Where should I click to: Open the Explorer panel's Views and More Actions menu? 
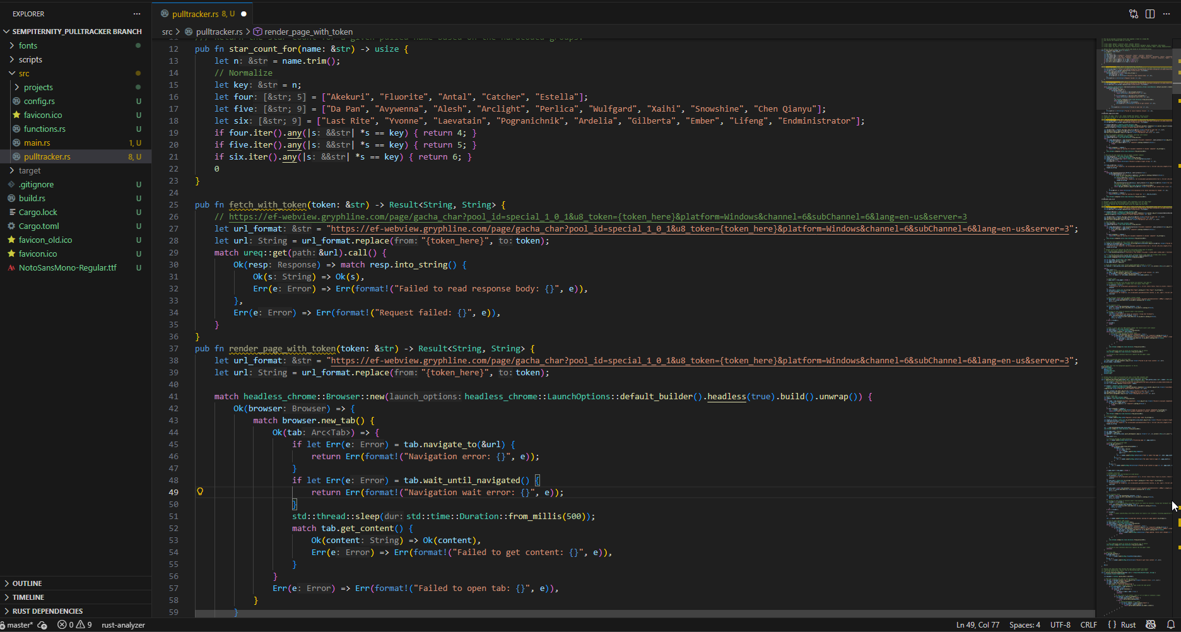137,14
